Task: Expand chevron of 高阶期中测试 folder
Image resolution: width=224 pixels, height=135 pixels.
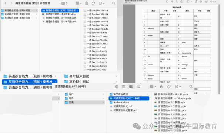Action: coord(116,82)
